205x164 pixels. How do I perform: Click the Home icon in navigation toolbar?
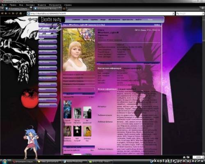20,14
